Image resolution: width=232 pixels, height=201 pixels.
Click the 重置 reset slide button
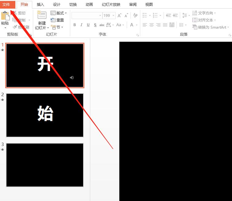(x=57, y=20)
